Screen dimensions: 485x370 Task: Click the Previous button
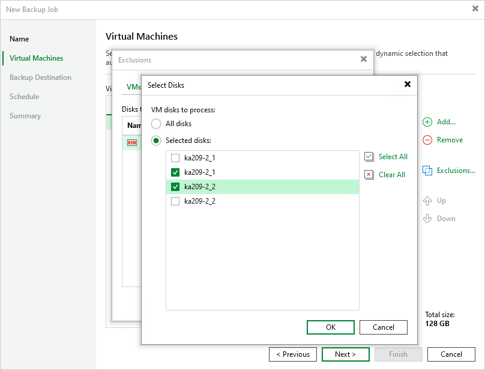click(293, 354)
